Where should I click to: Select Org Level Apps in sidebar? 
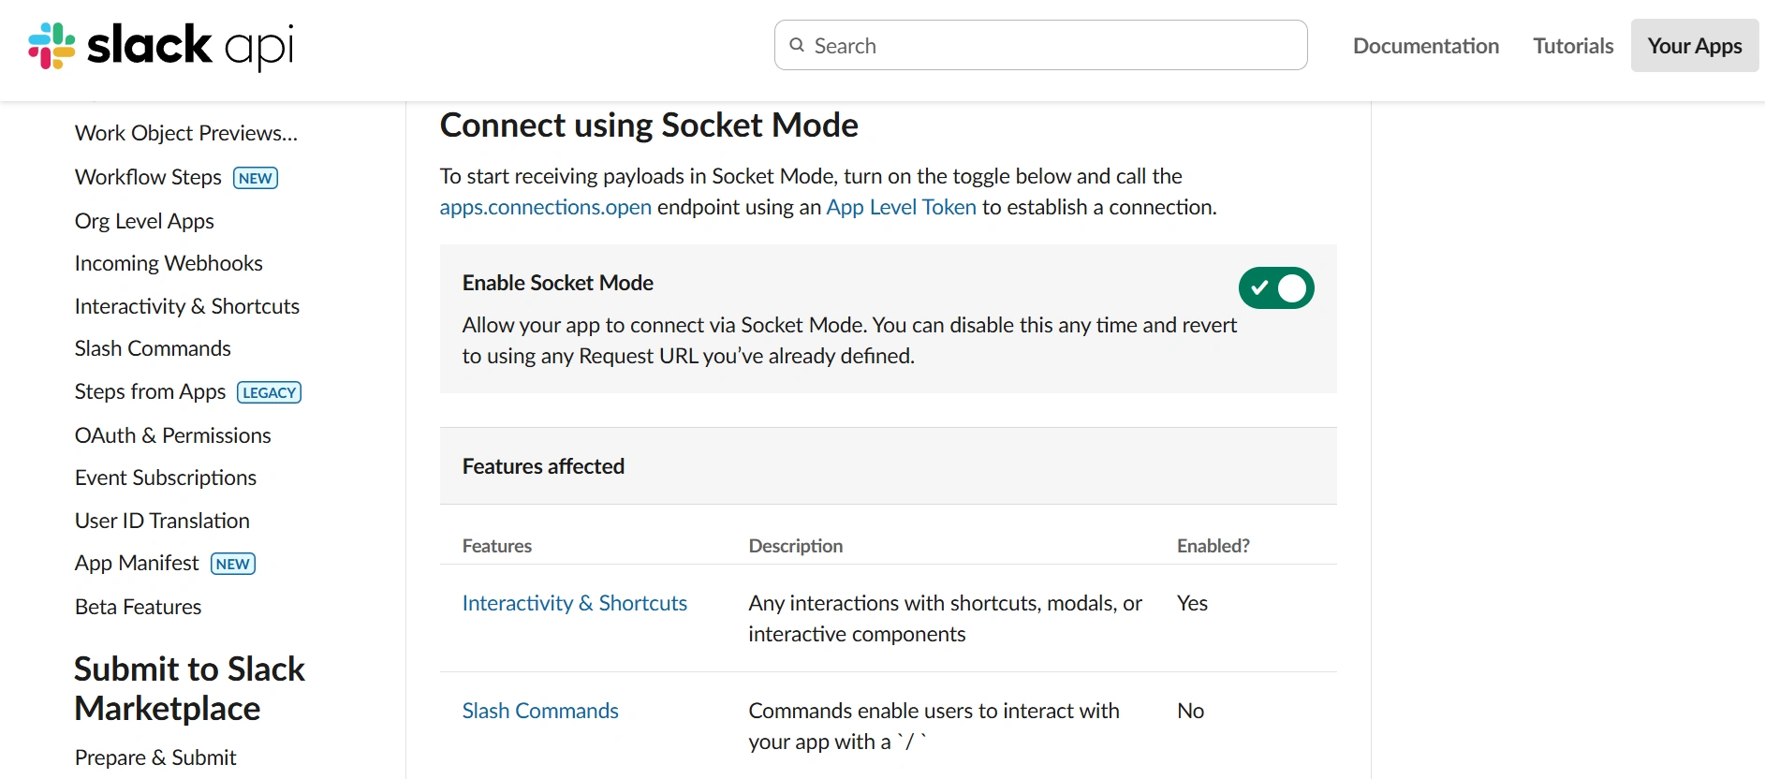[144, 221]
